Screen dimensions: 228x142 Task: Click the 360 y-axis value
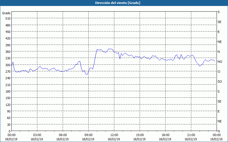tap(8, 52)
